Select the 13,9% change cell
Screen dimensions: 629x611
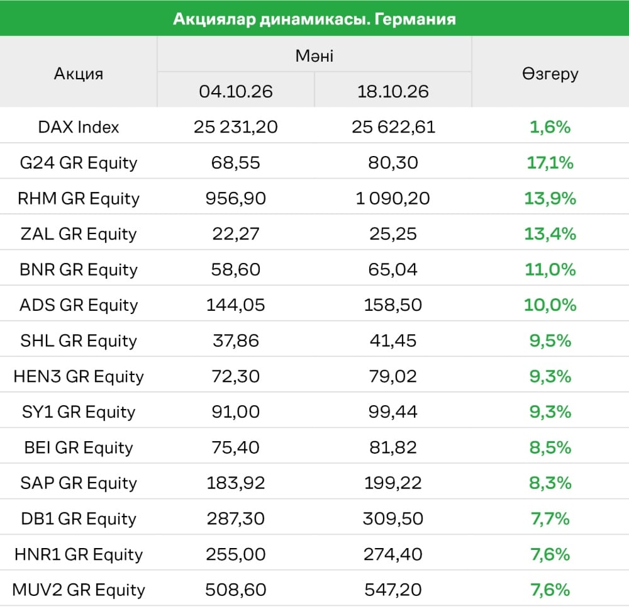click(x=550, y=199)
